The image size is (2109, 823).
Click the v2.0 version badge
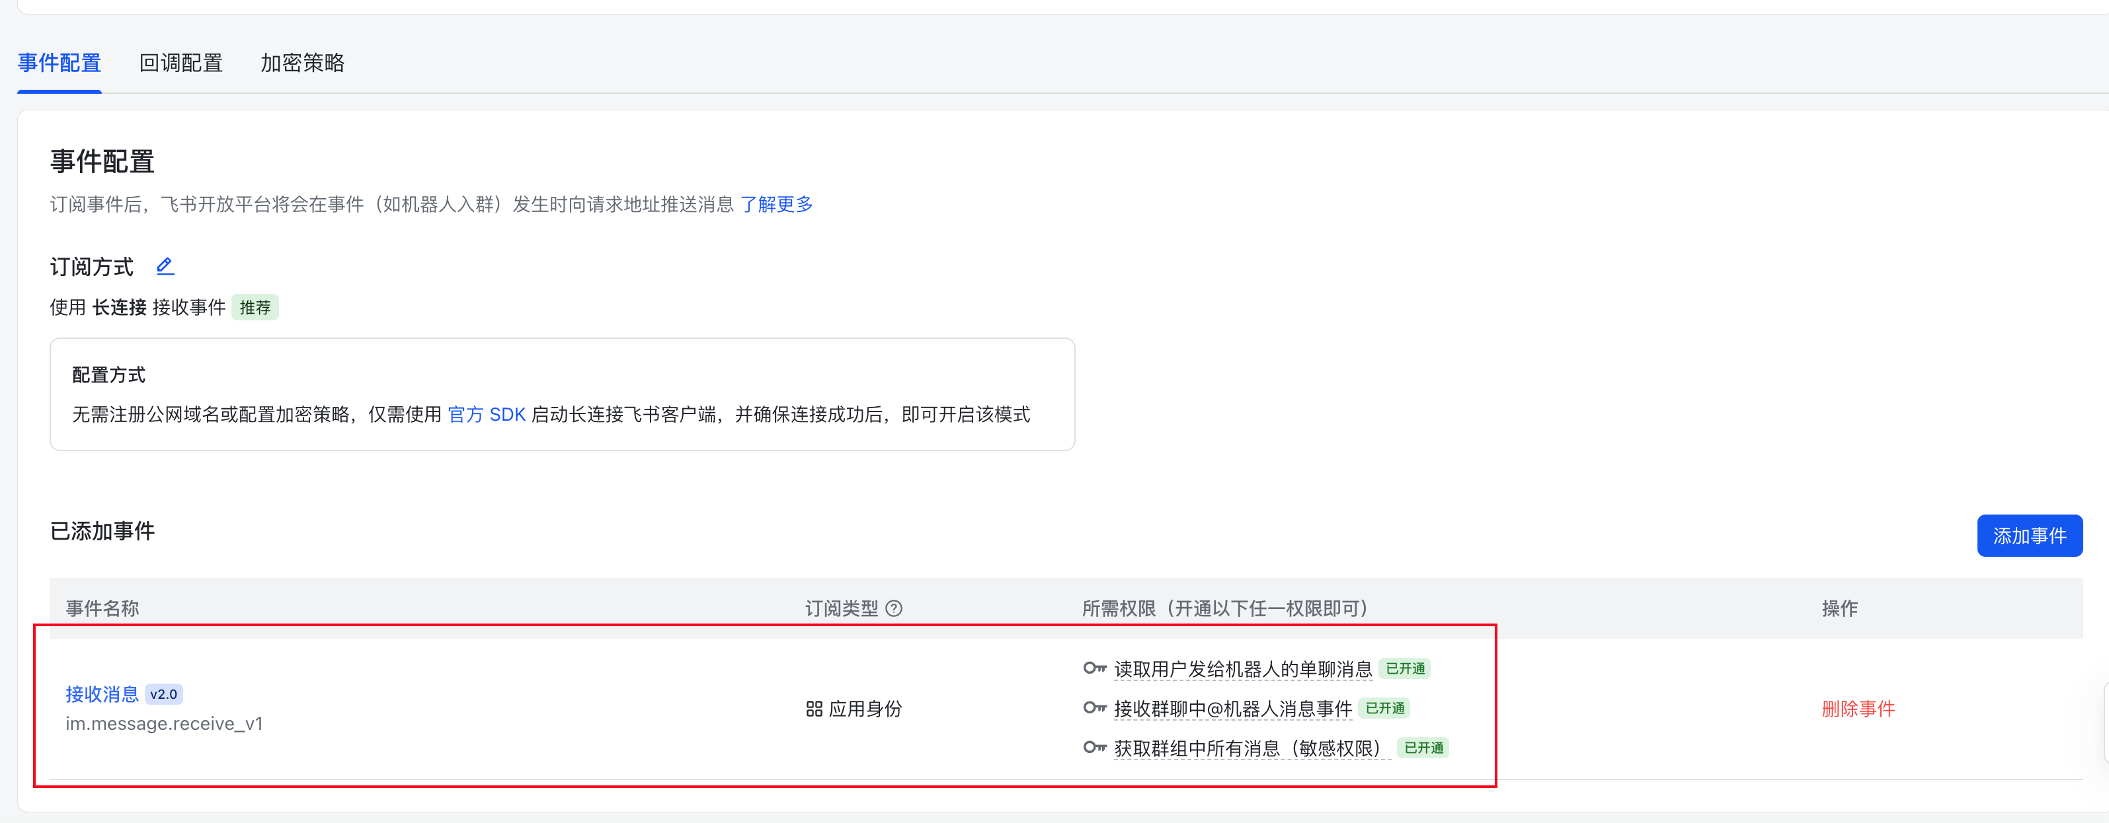click(x=164, y=694)
